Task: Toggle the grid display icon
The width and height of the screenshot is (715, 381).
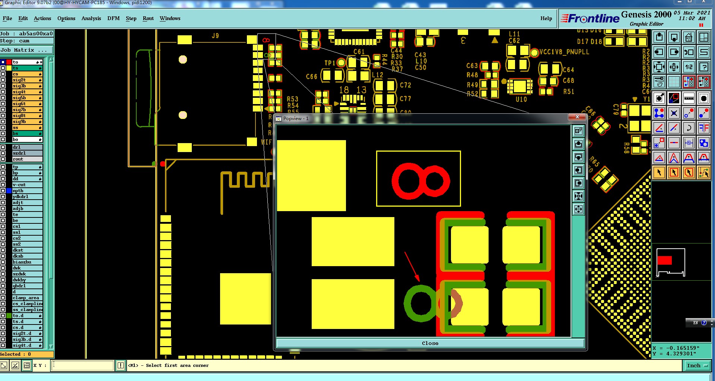Action: tap(674, 81)
